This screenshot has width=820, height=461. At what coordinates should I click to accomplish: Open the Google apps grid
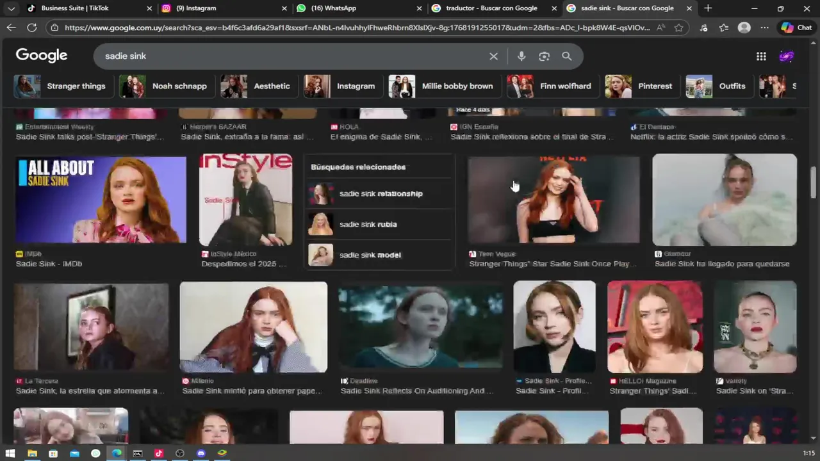761,56
